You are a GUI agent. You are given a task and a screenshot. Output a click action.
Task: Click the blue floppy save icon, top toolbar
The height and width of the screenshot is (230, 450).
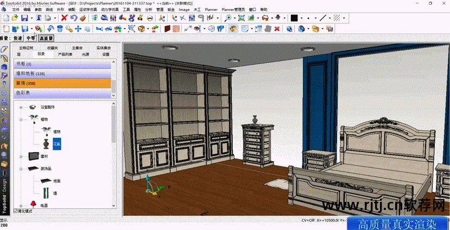click(24, 18)
